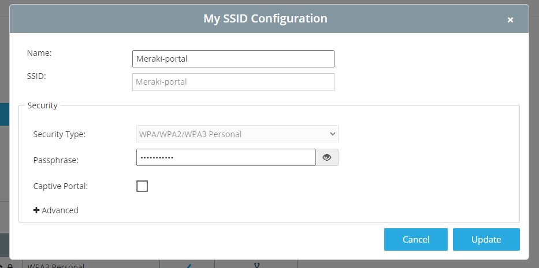Click the Cancel button
The width and height of the screenshot is (539, 268).
coord(415,240)
